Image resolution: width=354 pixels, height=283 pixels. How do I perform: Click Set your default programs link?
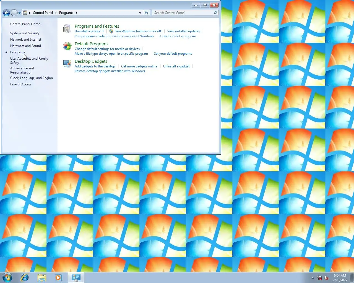[173, 54]
